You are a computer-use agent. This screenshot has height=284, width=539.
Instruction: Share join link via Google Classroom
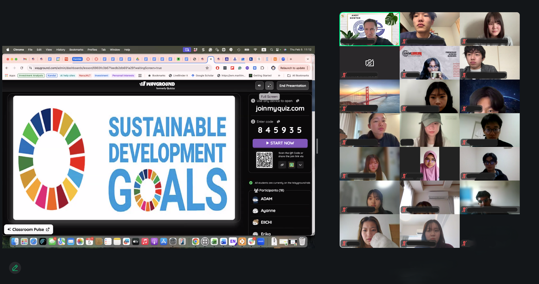[291, 165]
